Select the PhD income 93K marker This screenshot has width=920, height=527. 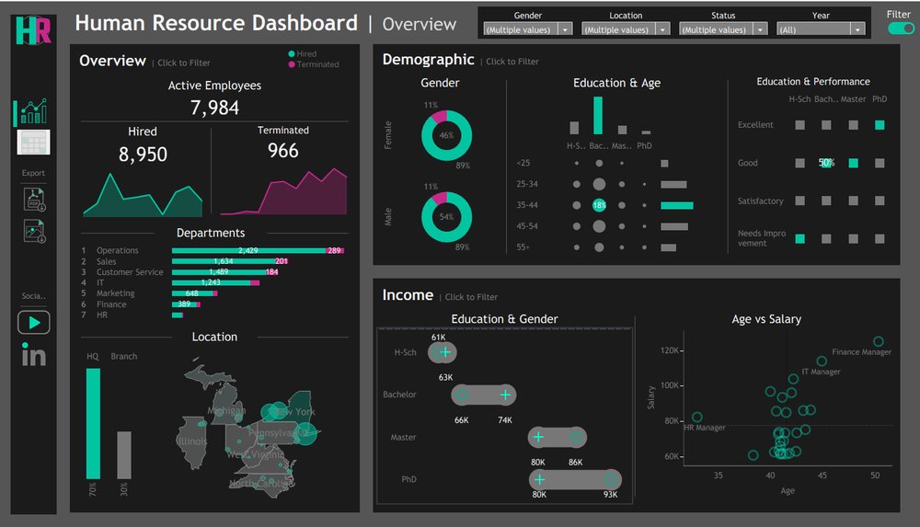pos(610,479)
